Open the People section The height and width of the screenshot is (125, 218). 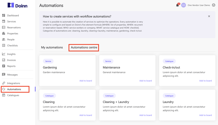[x=11, y=39]
